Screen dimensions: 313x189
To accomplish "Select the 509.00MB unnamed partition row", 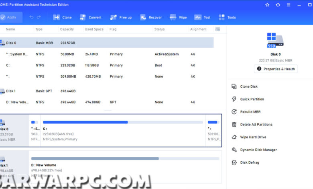I will pyautogui.click(x=107, y=76).
